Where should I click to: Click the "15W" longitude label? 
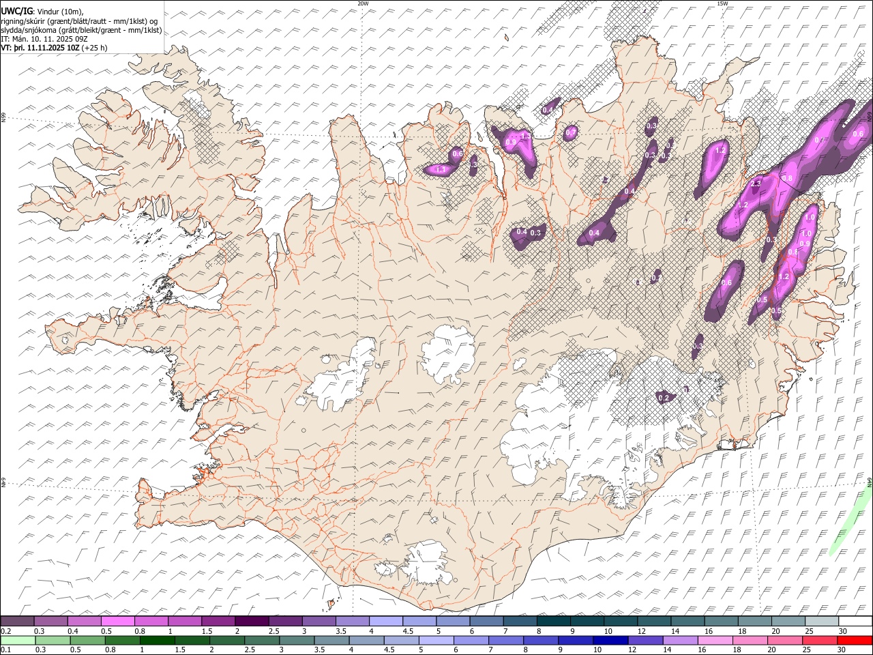click(x=722, y=3)
